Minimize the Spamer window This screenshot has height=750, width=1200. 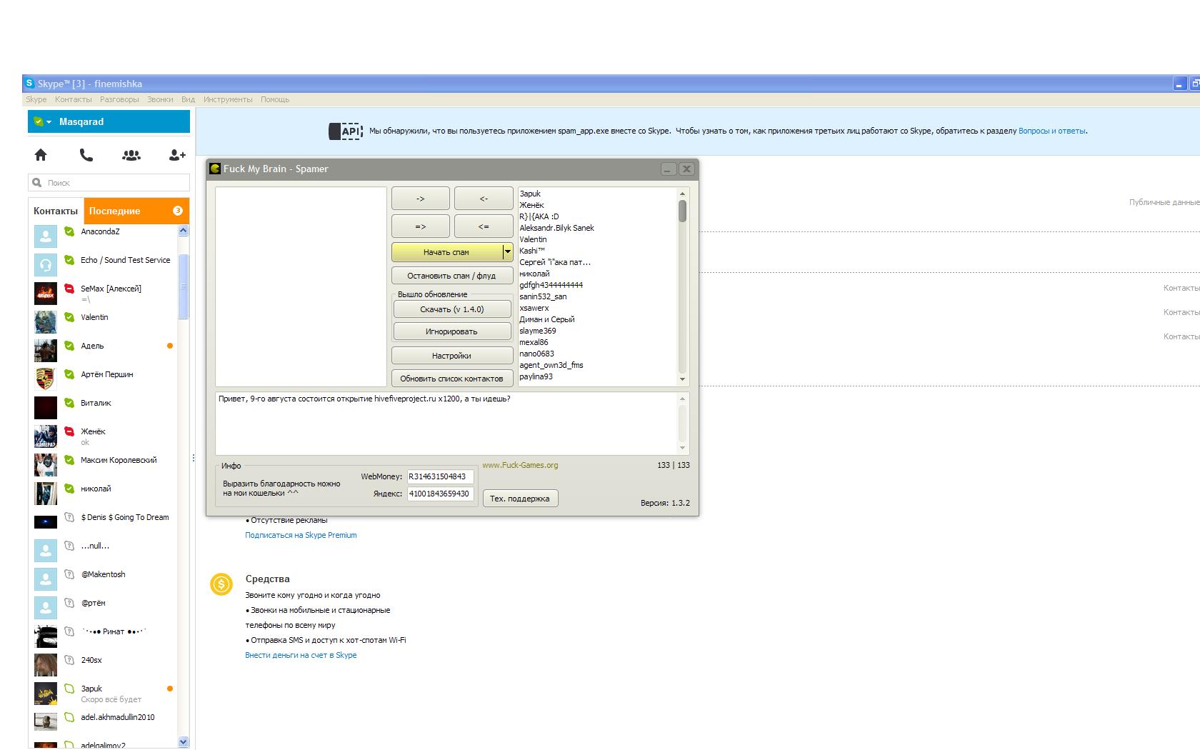pos(668,169)
